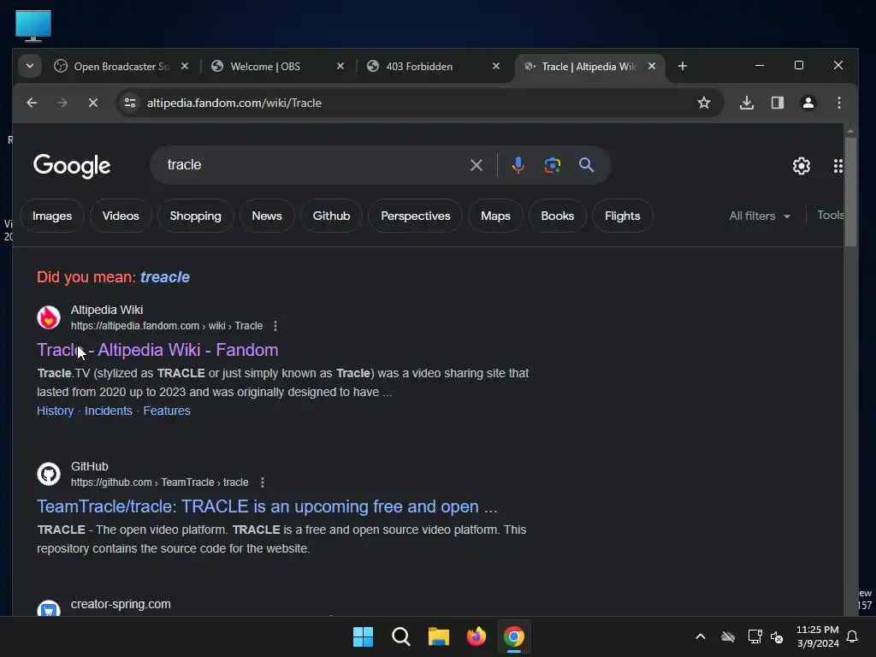Show hidden system tray icons
Image resolution: width=876 pixels, height=657 pixels.
700,636
